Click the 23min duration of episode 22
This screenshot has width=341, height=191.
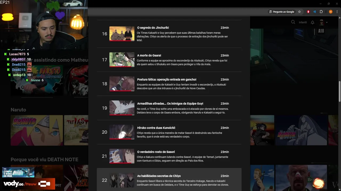[x=225, y=176]
